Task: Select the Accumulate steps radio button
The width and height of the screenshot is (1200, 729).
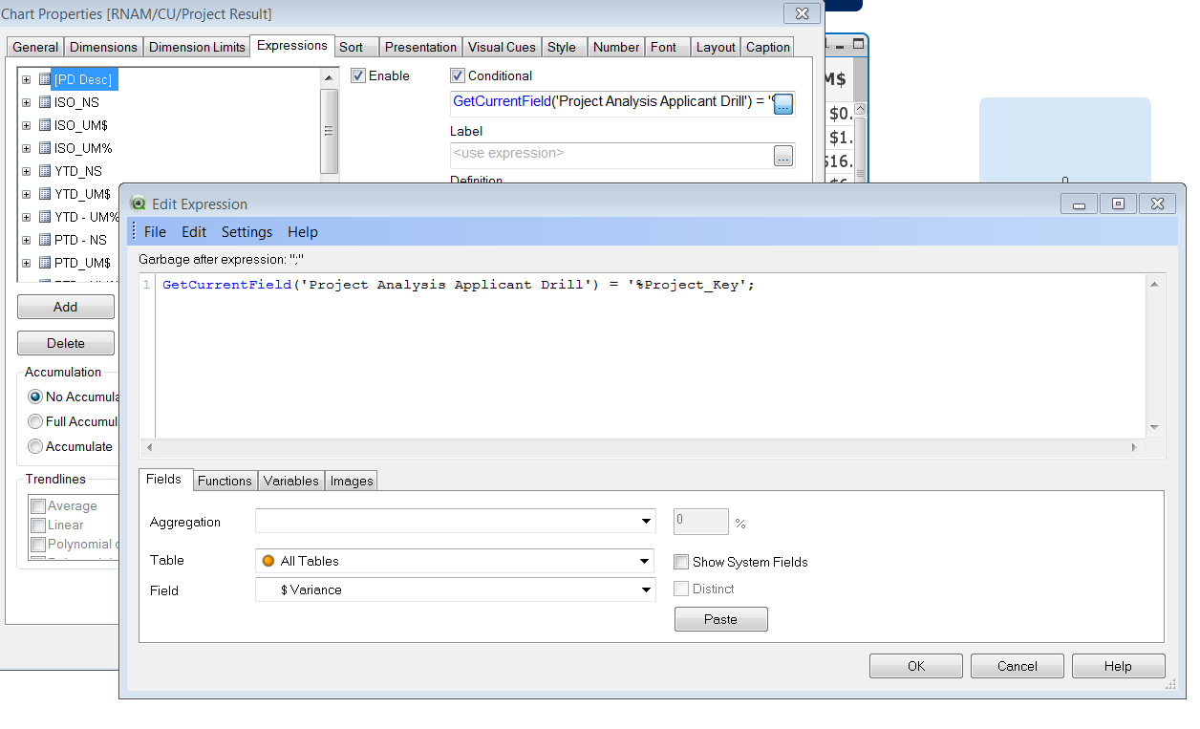Action: (35, 446)
